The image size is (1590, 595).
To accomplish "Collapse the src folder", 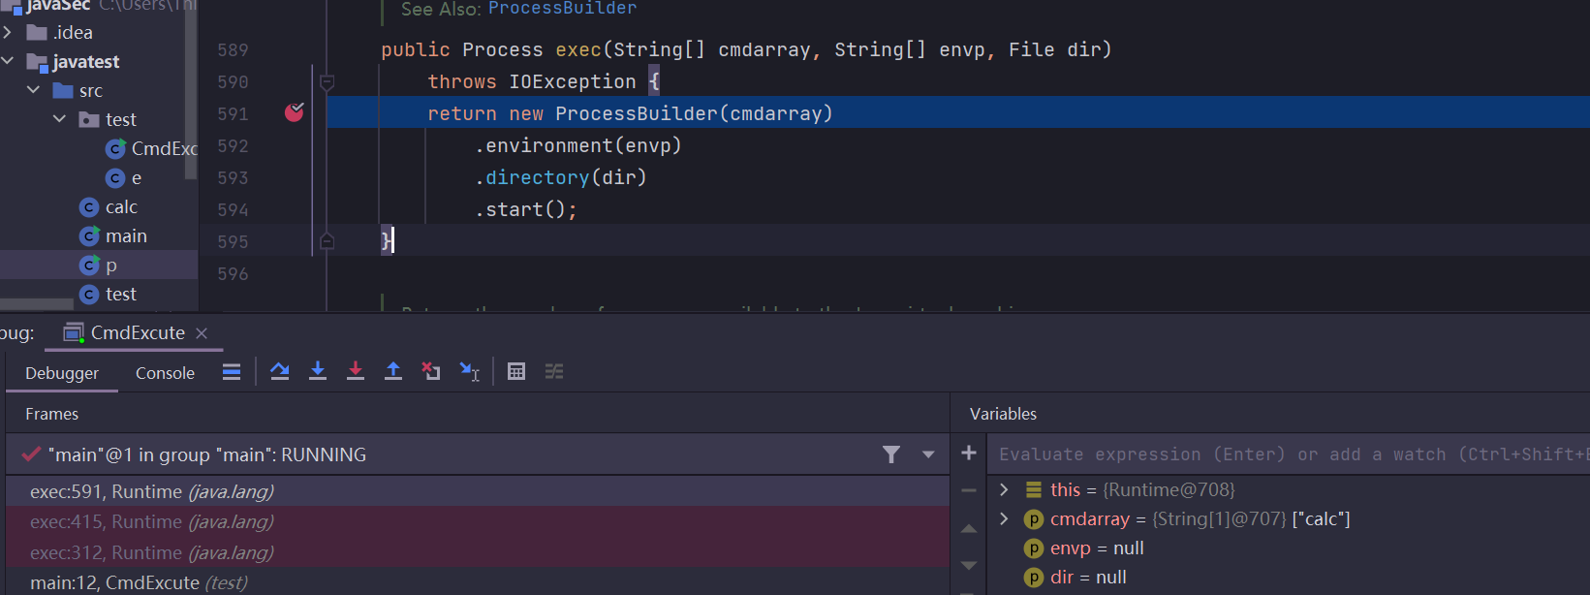I will [x=34, y=90].
